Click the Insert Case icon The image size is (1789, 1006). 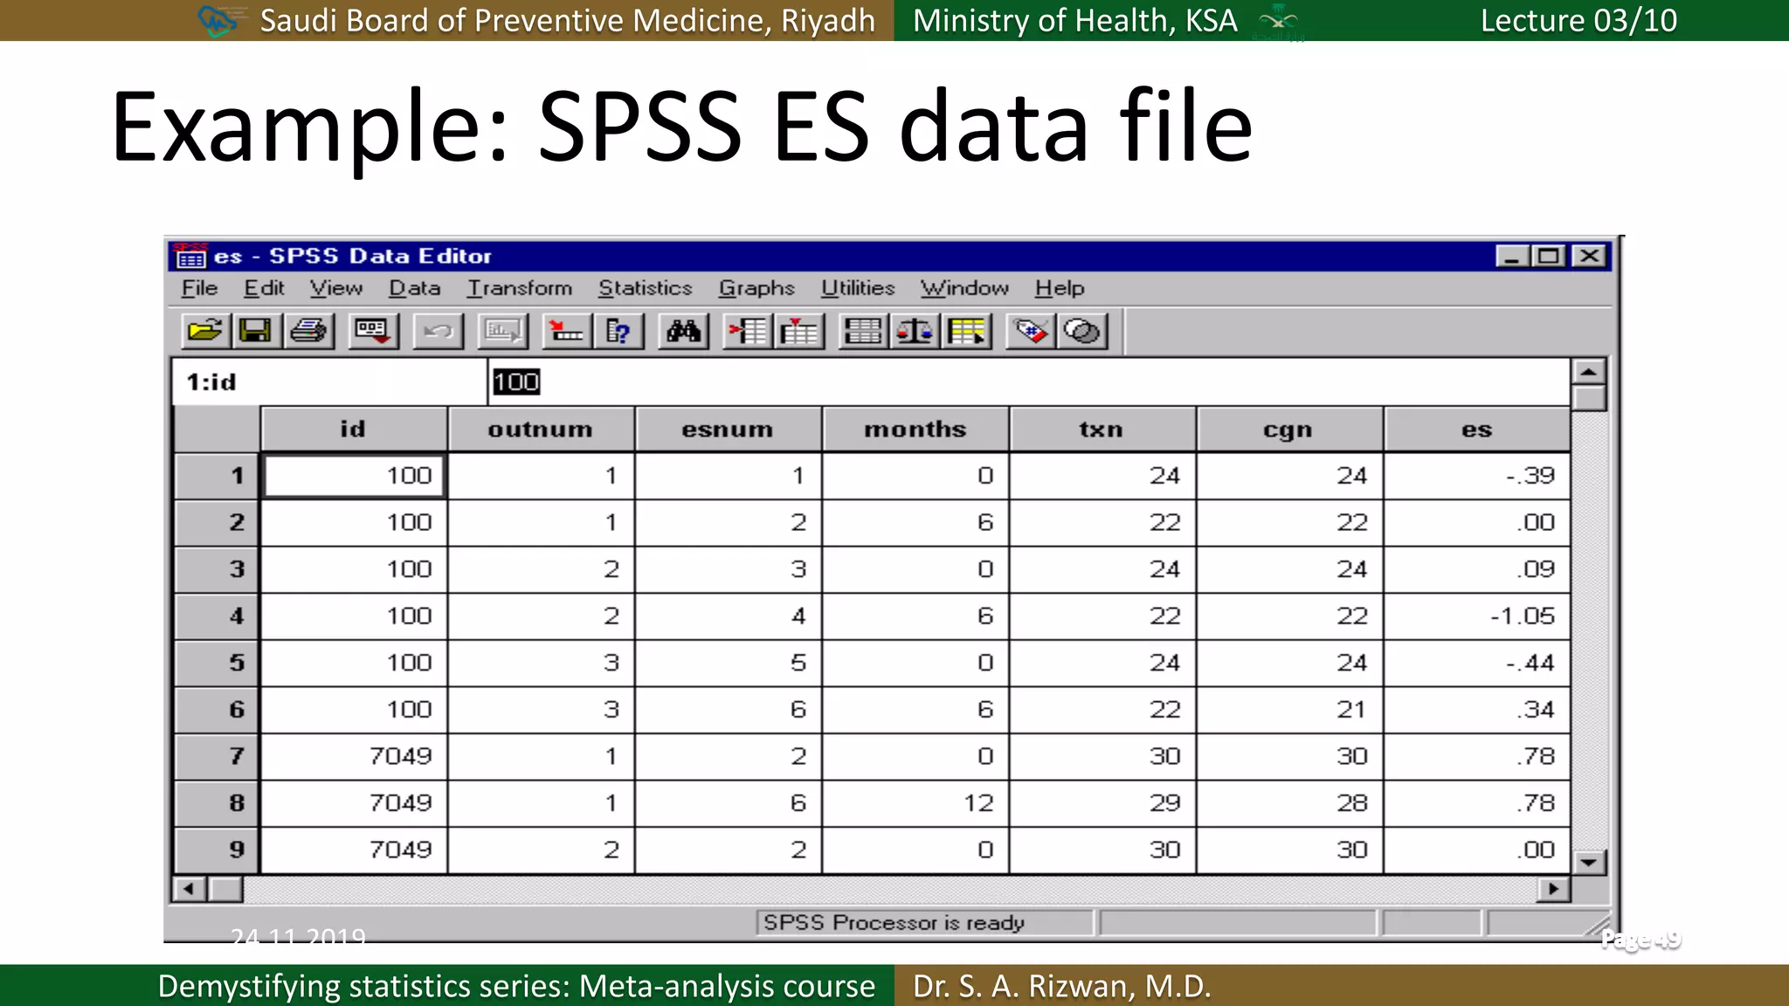(748, 332)
